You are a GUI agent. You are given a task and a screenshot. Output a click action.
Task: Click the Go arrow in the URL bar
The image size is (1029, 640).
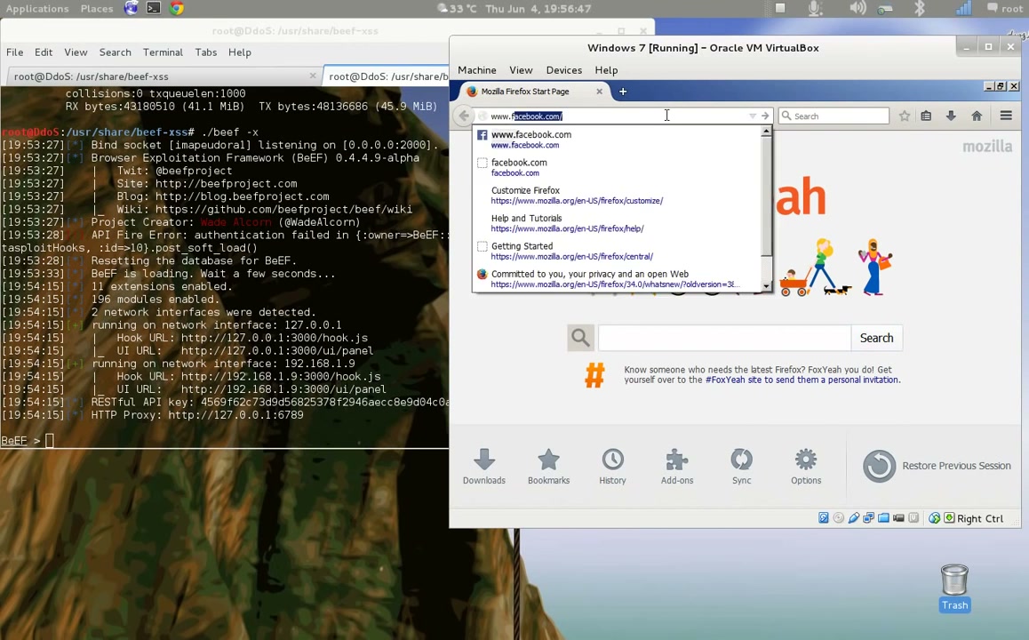coord(765,116)
